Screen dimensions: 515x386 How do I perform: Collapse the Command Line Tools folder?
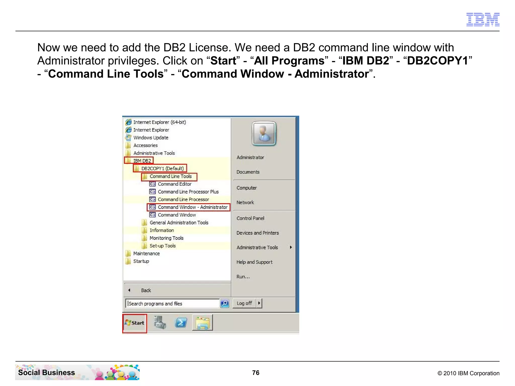tap(169, 176)
